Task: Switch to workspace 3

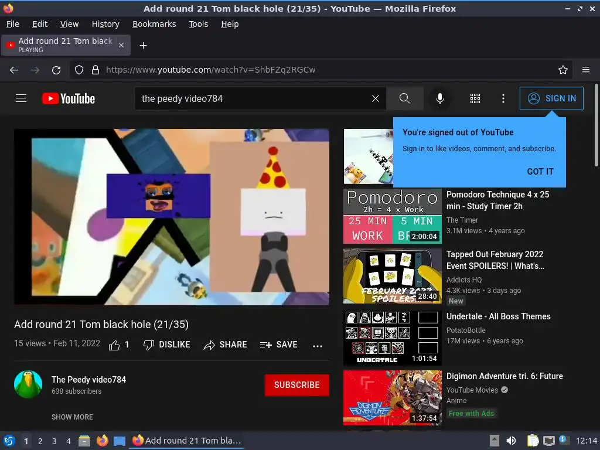Action: tap(54, 441)
